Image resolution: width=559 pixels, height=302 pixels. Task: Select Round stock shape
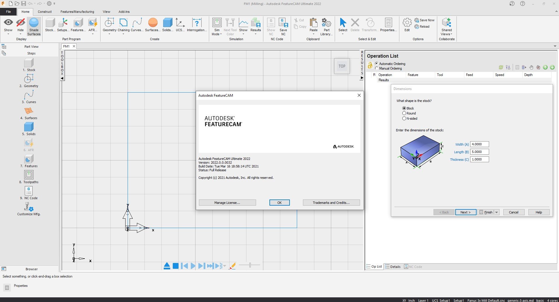tap(404, 113)
